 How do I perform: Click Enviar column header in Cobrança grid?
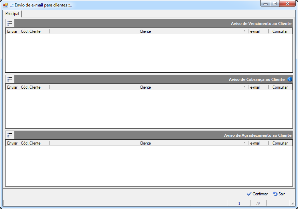[12, 87]
